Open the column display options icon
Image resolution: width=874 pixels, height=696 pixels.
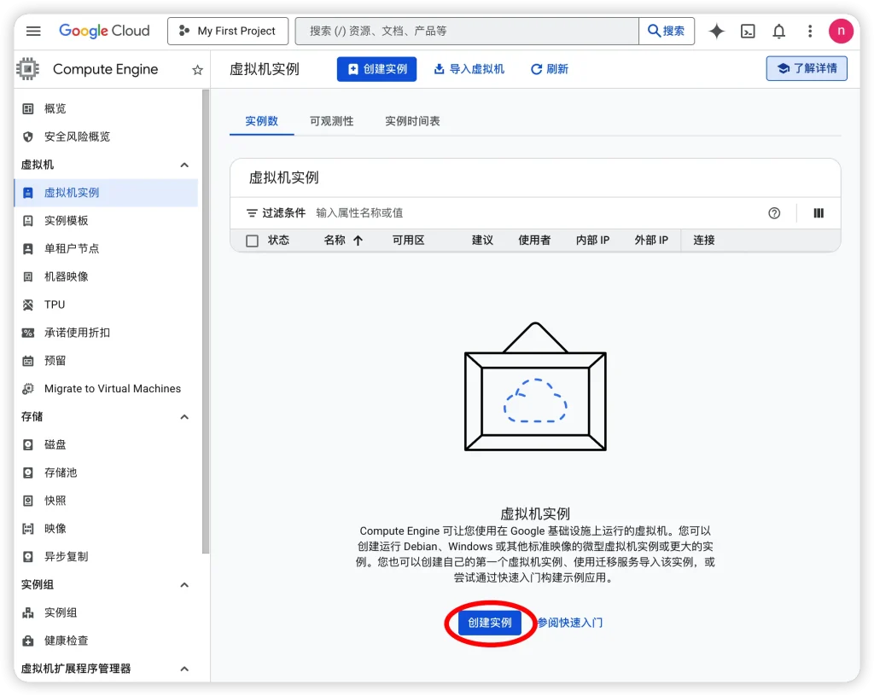[818, 213]
